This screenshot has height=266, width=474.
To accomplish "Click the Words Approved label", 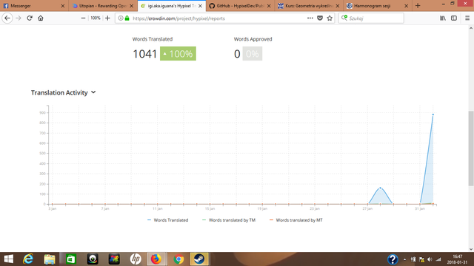I will coord(253,39).
